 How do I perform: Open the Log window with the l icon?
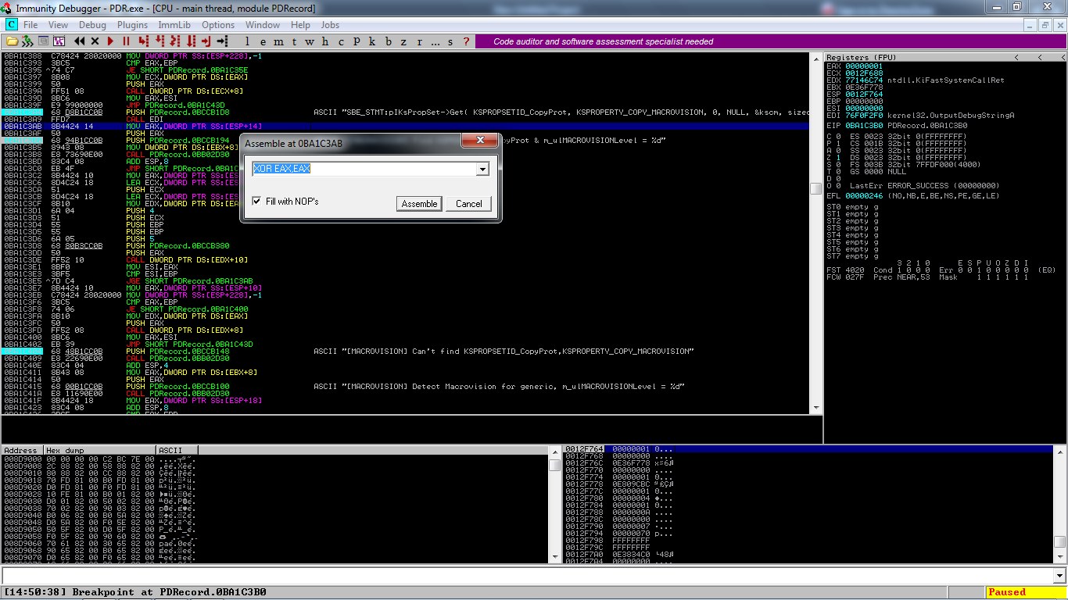[x=248, y=41]
